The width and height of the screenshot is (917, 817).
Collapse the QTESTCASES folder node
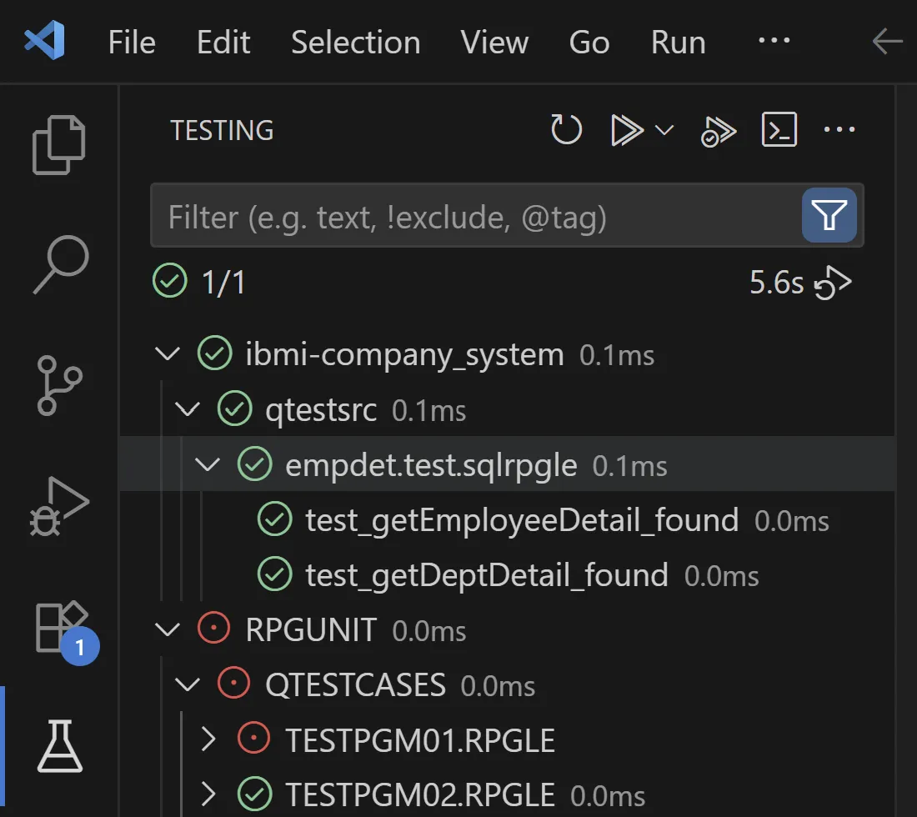pyautogui.click(x=187, y=684)
